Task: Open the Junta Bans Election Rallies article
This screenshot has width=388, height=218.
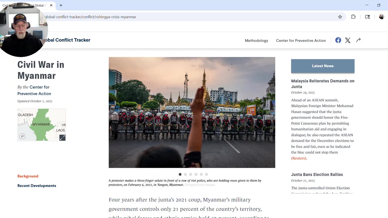Action: 317,175
